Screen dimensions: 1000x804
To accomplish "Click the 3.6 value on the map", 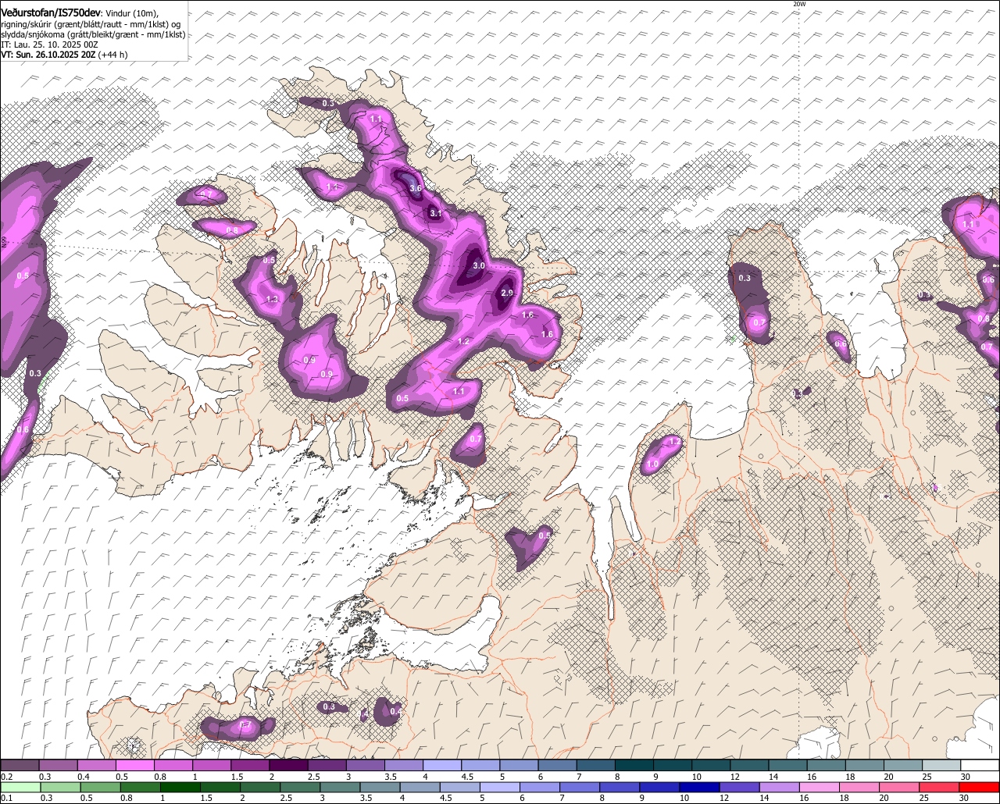I will [416, 188].
